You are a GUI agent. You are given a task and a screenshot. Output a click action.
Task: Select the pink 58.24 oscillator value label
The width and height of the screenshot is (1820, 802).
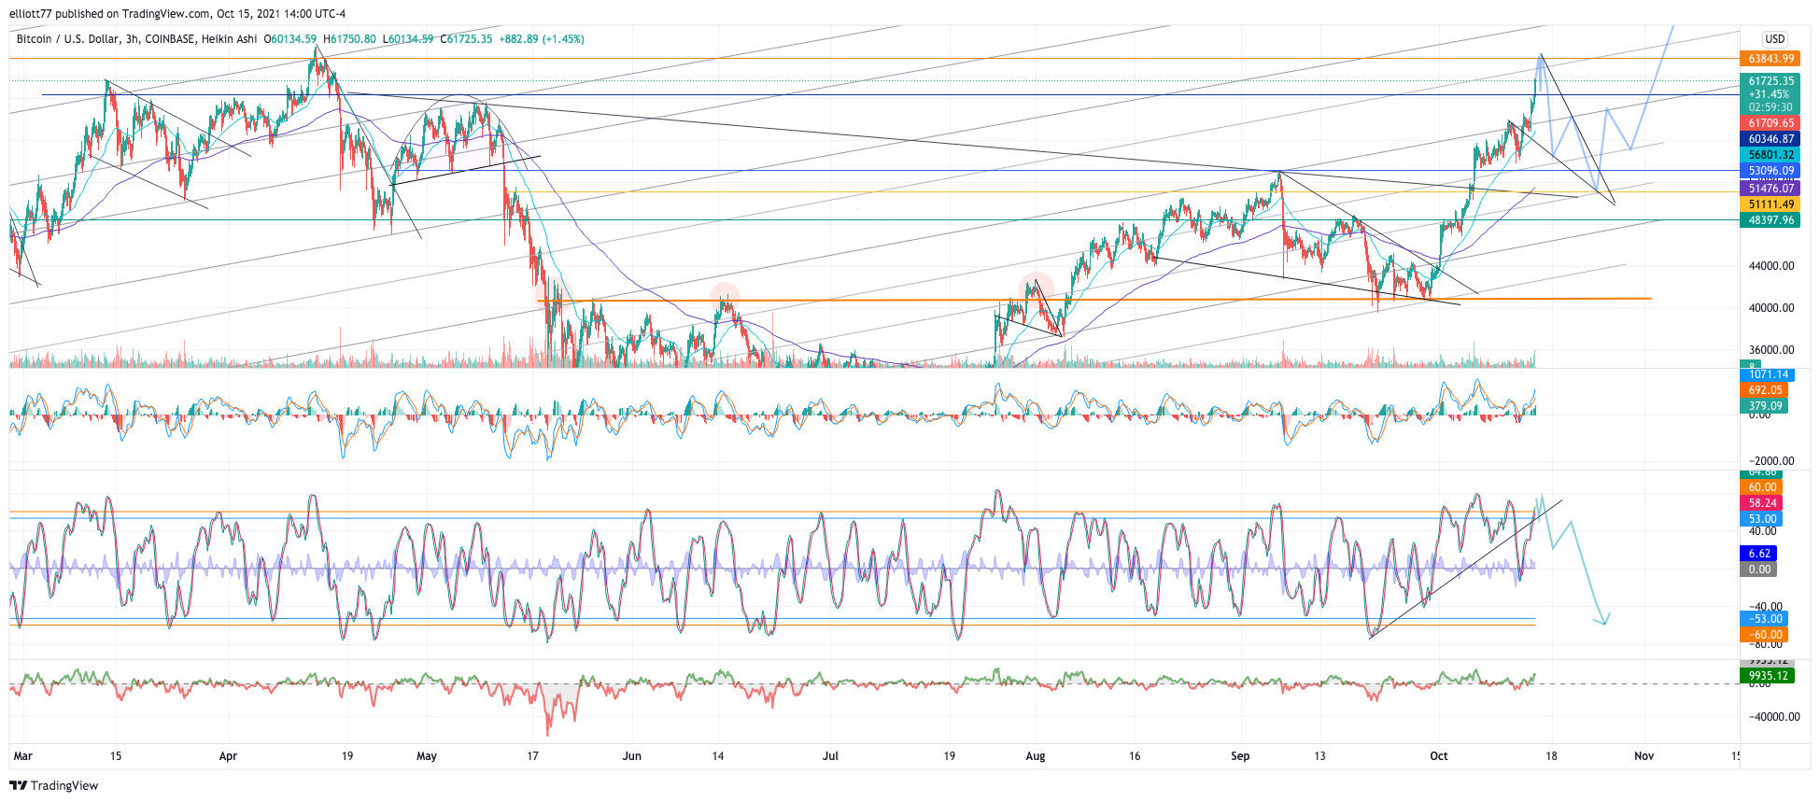pyautogui.click(x=1761, y=503)
